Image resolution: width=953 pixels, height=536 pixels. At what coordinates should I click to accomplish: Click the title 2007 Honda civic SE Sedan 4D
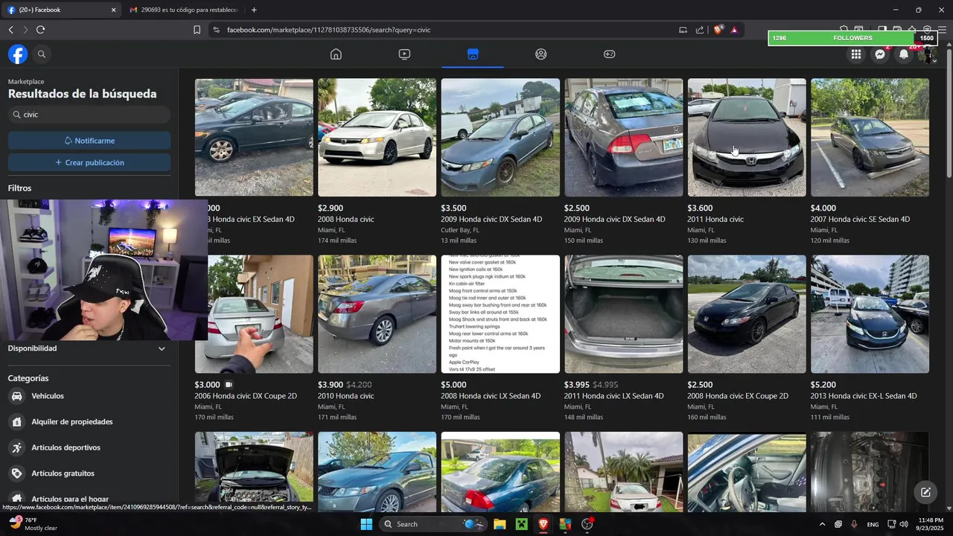tap(860, 220)
